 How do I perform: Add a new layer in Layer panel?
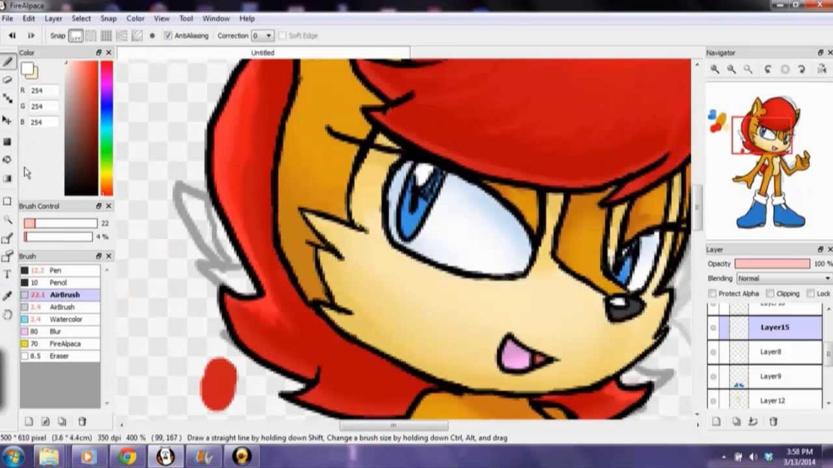tap(717, 421)
